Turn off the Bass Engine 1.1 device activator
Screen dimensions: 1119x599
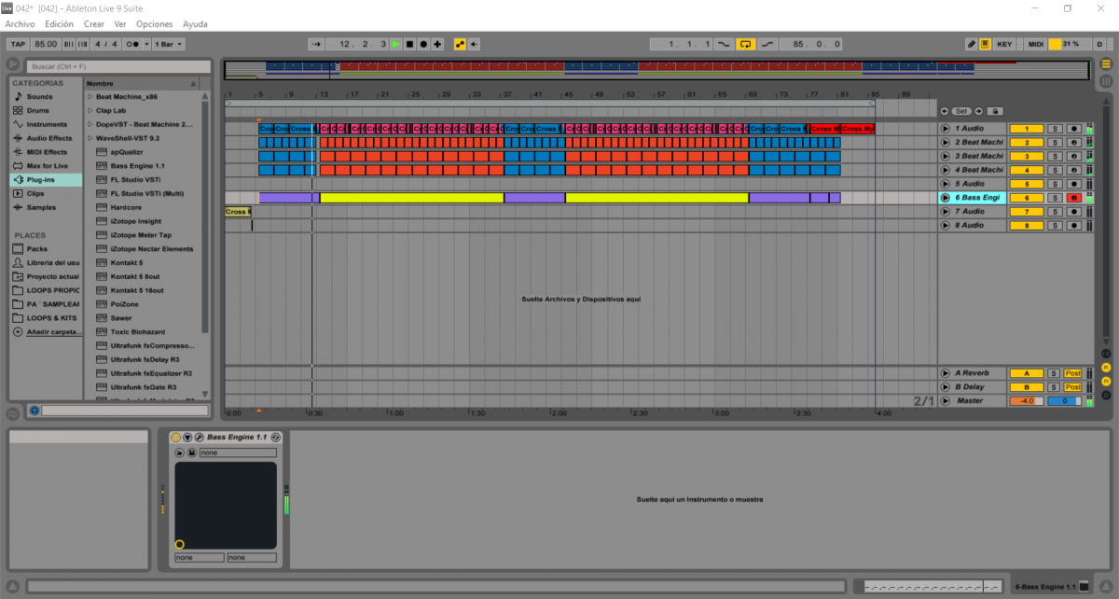pyautogui.click(x=175, y=438)
